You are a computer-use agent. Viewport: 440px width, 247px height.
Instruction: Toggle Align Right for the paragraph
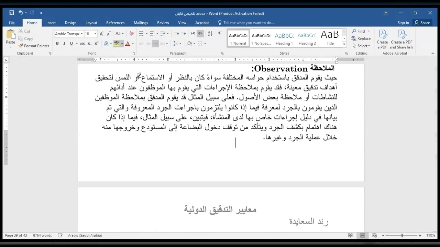[155, 44]
